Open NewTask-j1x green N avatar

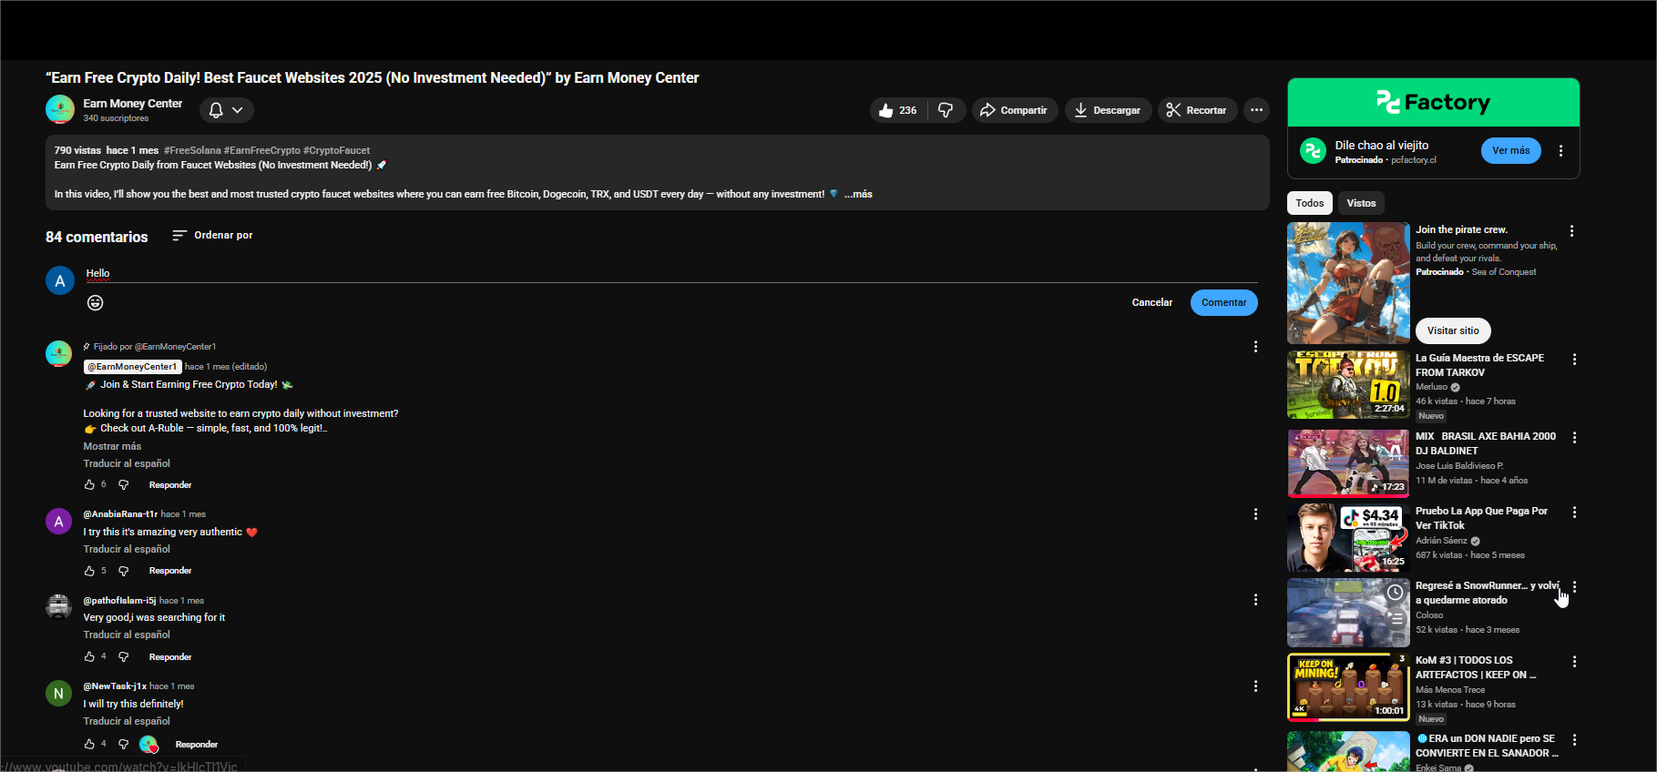click(x=58, y=694)
